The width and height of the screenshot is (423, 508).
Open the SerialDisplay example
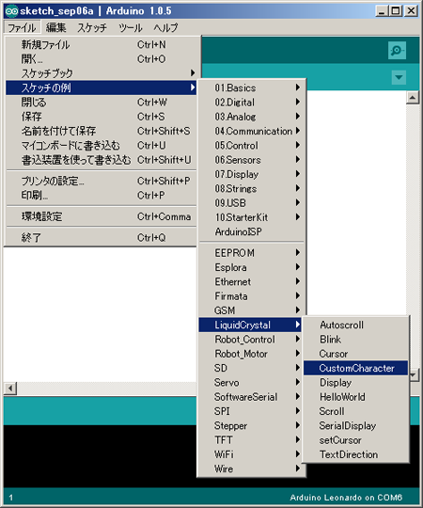355,426
